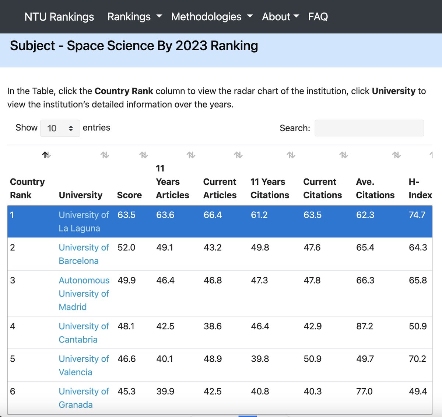This screenshot has height=417, width=442.
Task: Select score 63.5 for La Laguna
Action: (126, 215)
